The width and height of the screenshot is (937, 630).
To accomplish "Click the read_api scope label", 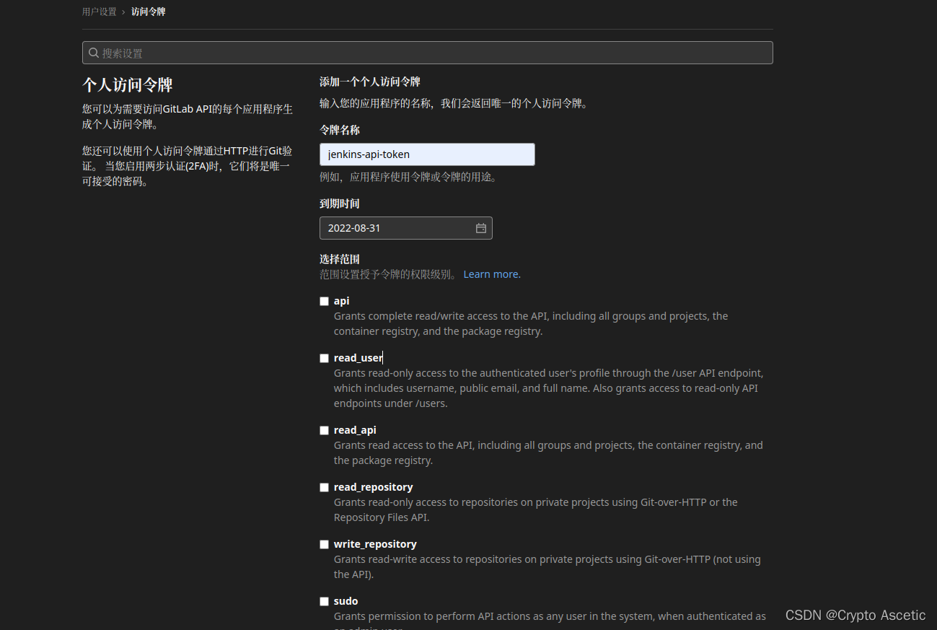I will point(355,430).
